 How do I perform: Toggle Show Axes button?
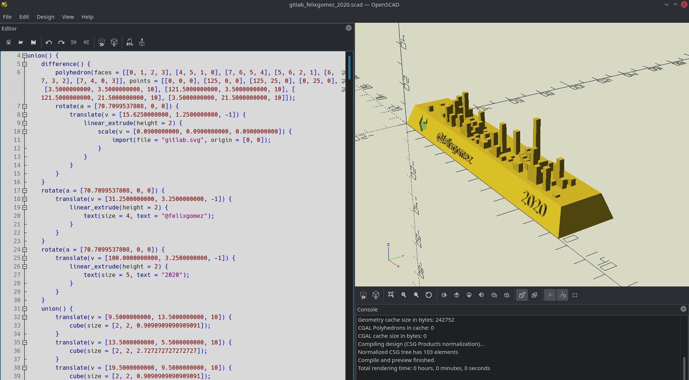tap(550, 295)
